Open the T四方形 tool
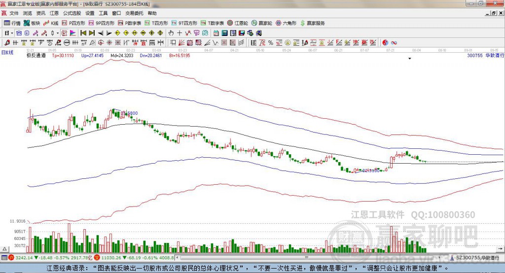 [156, 23]
